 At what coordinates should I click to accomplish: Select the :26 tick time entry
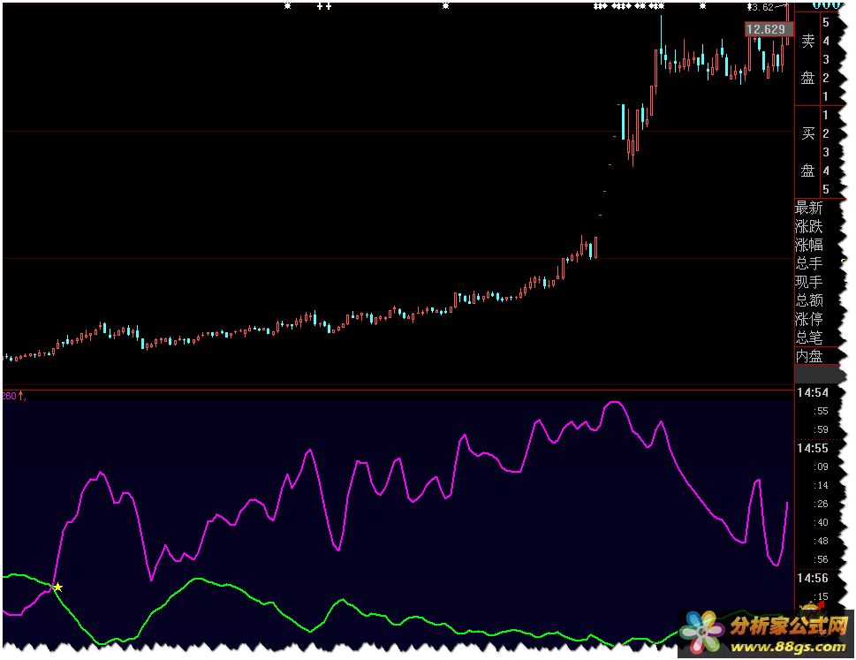point(821,504)
